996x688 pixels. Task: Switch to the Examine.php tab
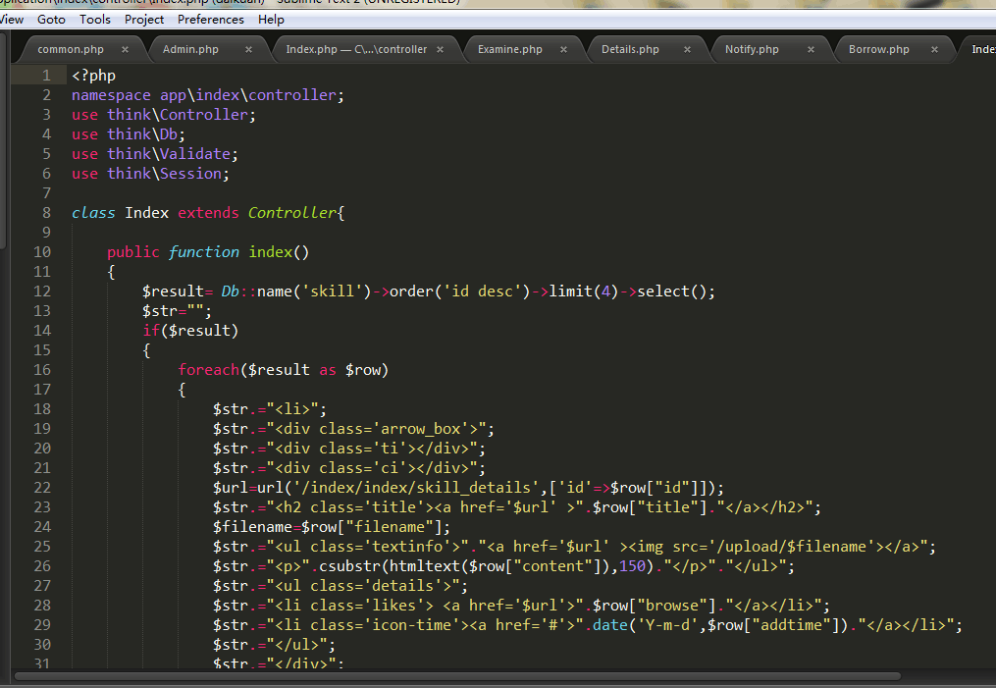tap(509, 49)
